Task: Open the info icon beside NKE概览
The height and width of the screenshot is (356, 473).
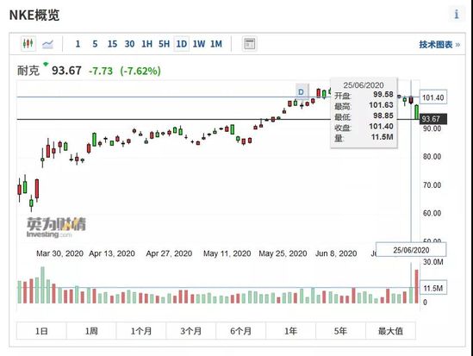Action: pyautogui.click(x=457, y=14)
